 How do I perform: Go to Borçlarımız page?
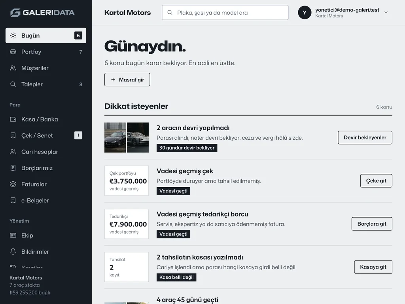click(x=46, y=168)
